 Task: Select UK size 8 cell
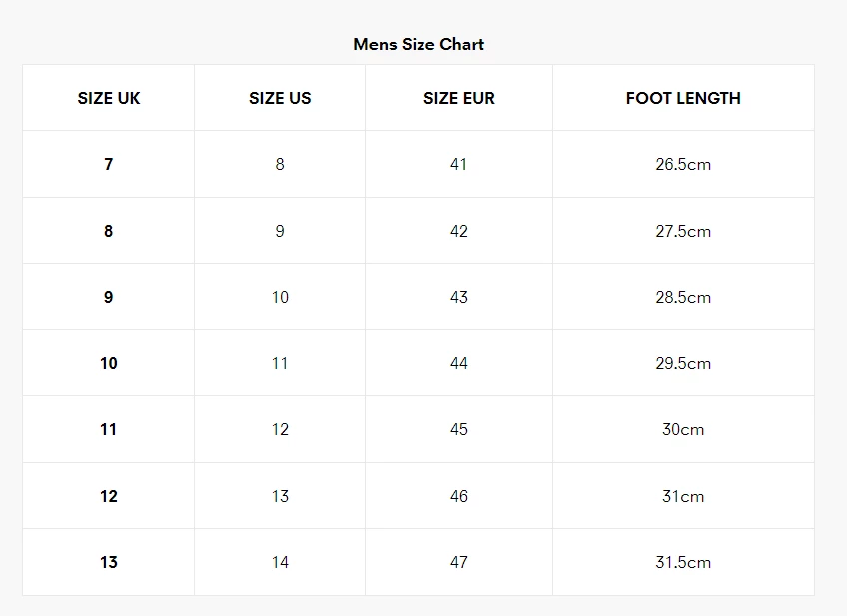[109, 231]
